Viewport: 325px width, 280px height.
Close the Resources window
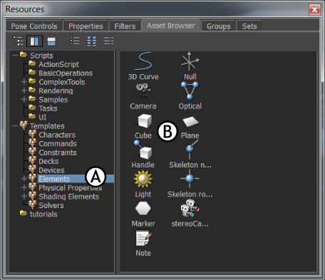314,10
